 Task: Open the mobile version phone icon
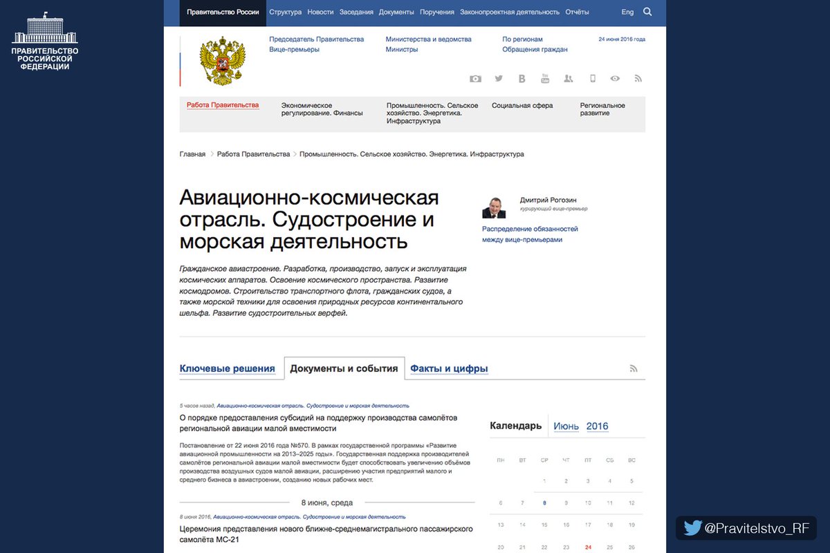pyautogui.click(x=592, y=79)
